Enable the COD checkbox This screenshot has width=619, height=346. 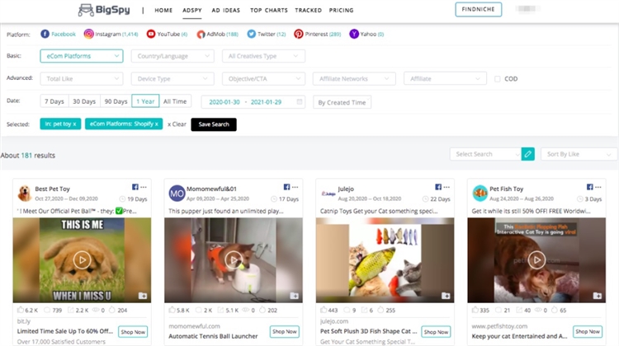pos(498,79)
